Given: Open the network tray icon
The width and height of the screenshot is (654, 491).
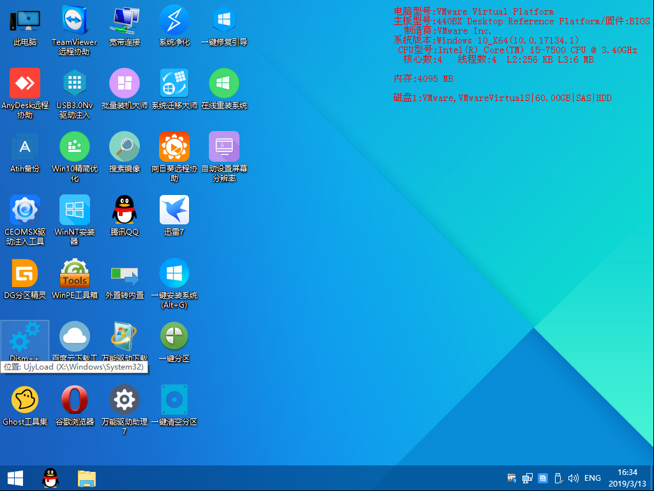Looking at the screenshot, I should [527, 478].
